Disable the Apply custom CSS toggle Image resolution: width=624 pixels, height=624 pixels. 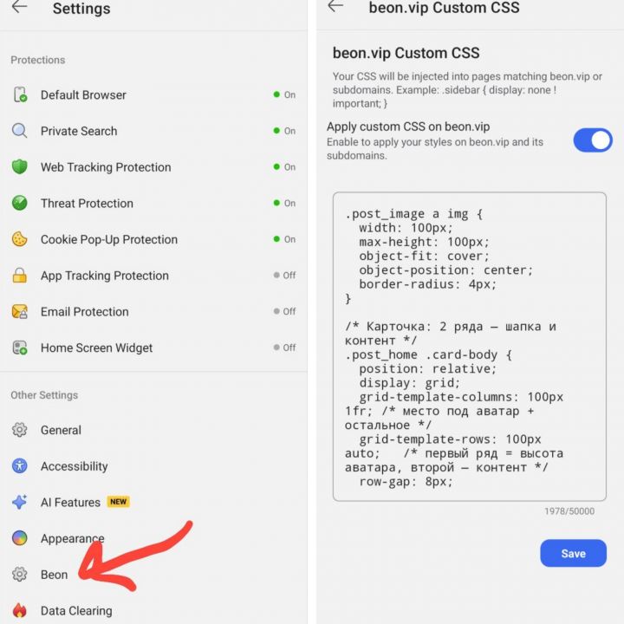pos(592,140)
